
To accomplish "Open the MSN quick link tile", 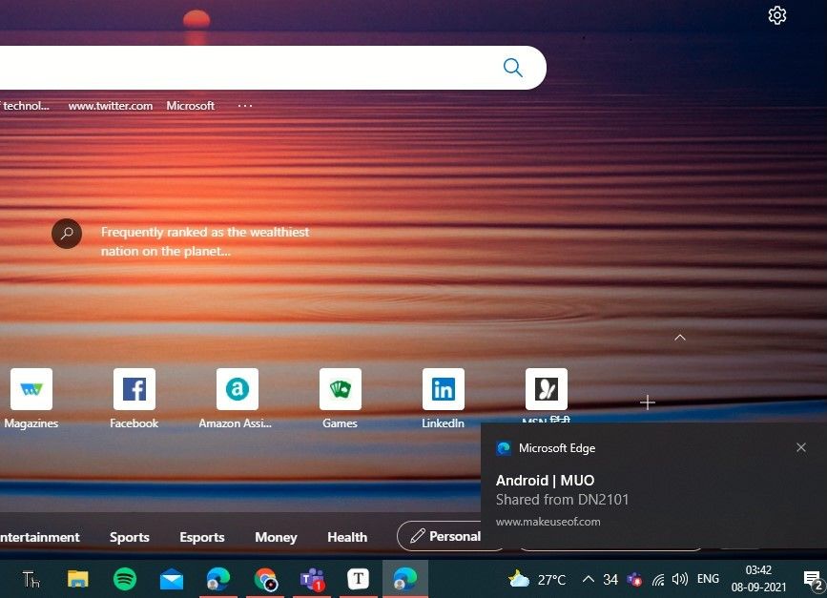I will (546, 388).
